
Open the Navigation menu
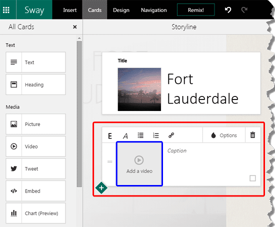pos(154,10)
